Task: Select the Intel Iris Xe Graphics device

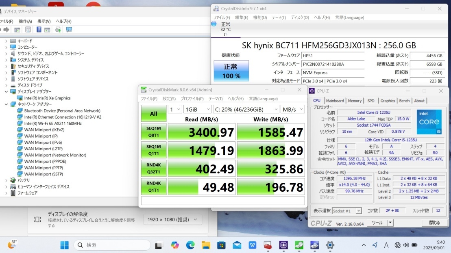Action: pyautogui.click(x=47, y=98)
